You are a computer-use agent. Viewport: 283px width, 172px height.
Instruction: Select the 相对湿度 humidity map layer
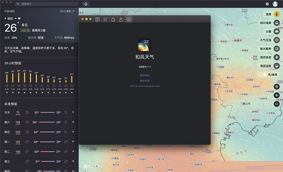[276, 23]
